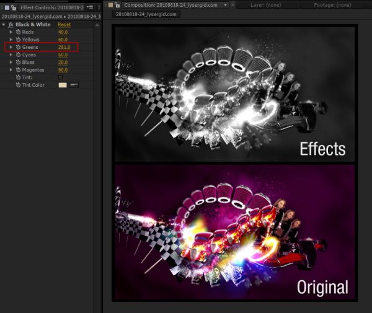Expand the Yellows property
Viewport: 372px width, 313px height.
click(11, 40)
